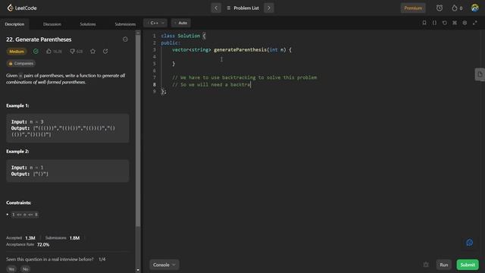This screenshot has width=485, height=273.
Task: Add problem to favorites star
Action: pos(92,52)
